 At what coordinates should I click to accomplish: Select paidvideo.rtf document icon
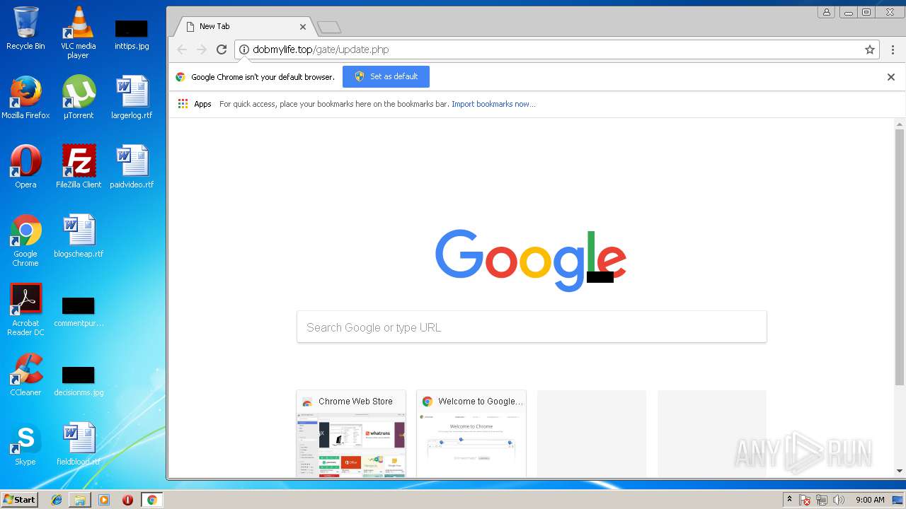[x=132, y=167]
